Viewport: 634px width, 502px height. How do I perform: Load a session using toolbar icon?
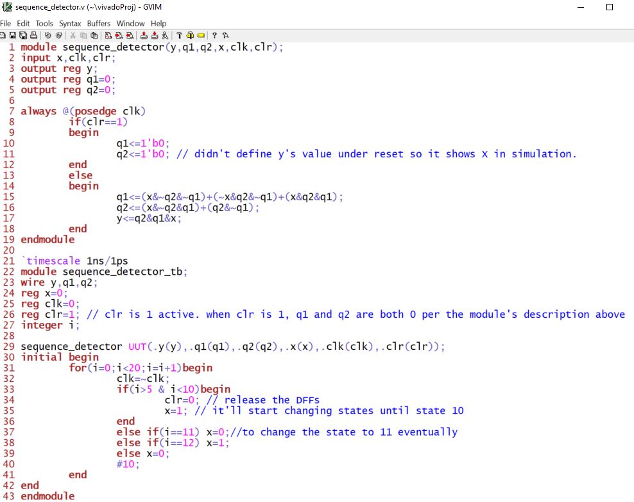(144, 35)
